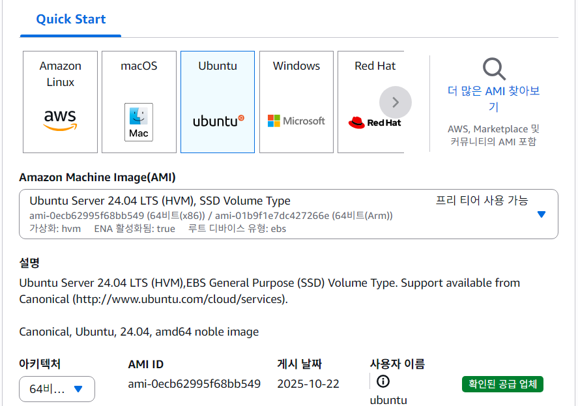Click the Microsoft logo
Viewport: 578px width, 406px height.
pos(296,121)
